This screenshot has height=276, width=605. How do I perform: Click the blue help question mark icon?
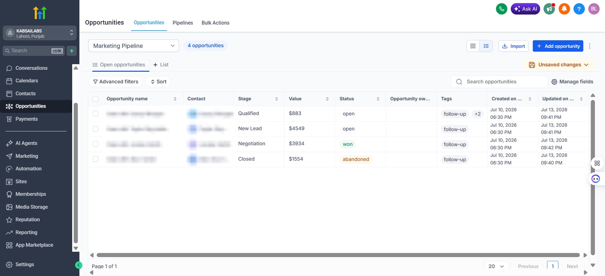[x=579, y=9]
